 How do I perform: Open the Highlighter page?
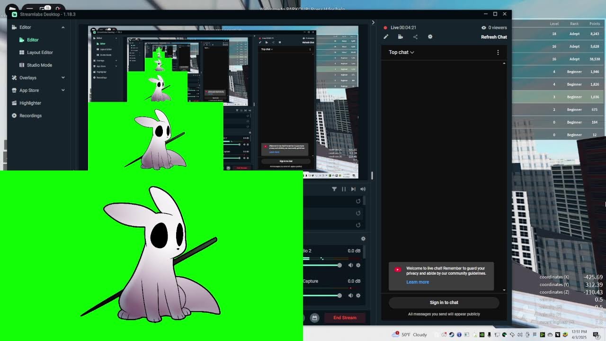[30, 103]
